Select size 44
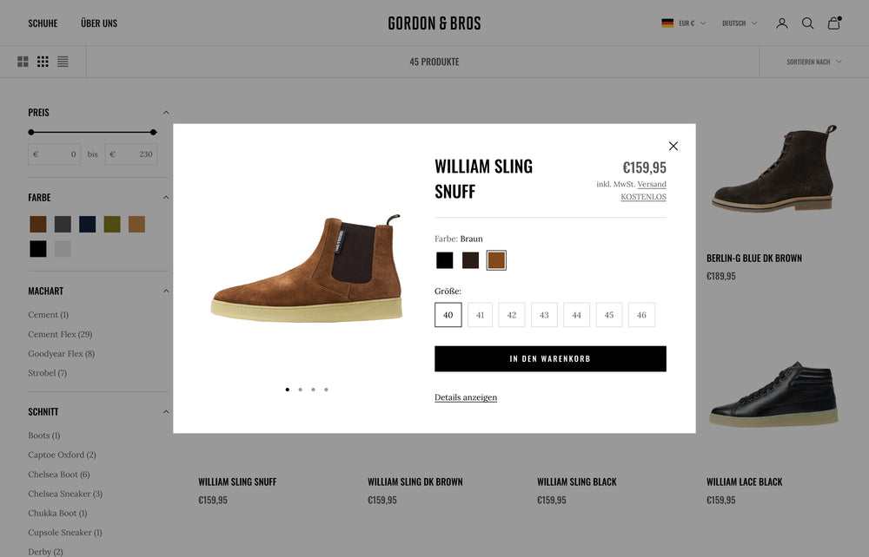Screen dimensions: 869x557 (x=576, y=315)
